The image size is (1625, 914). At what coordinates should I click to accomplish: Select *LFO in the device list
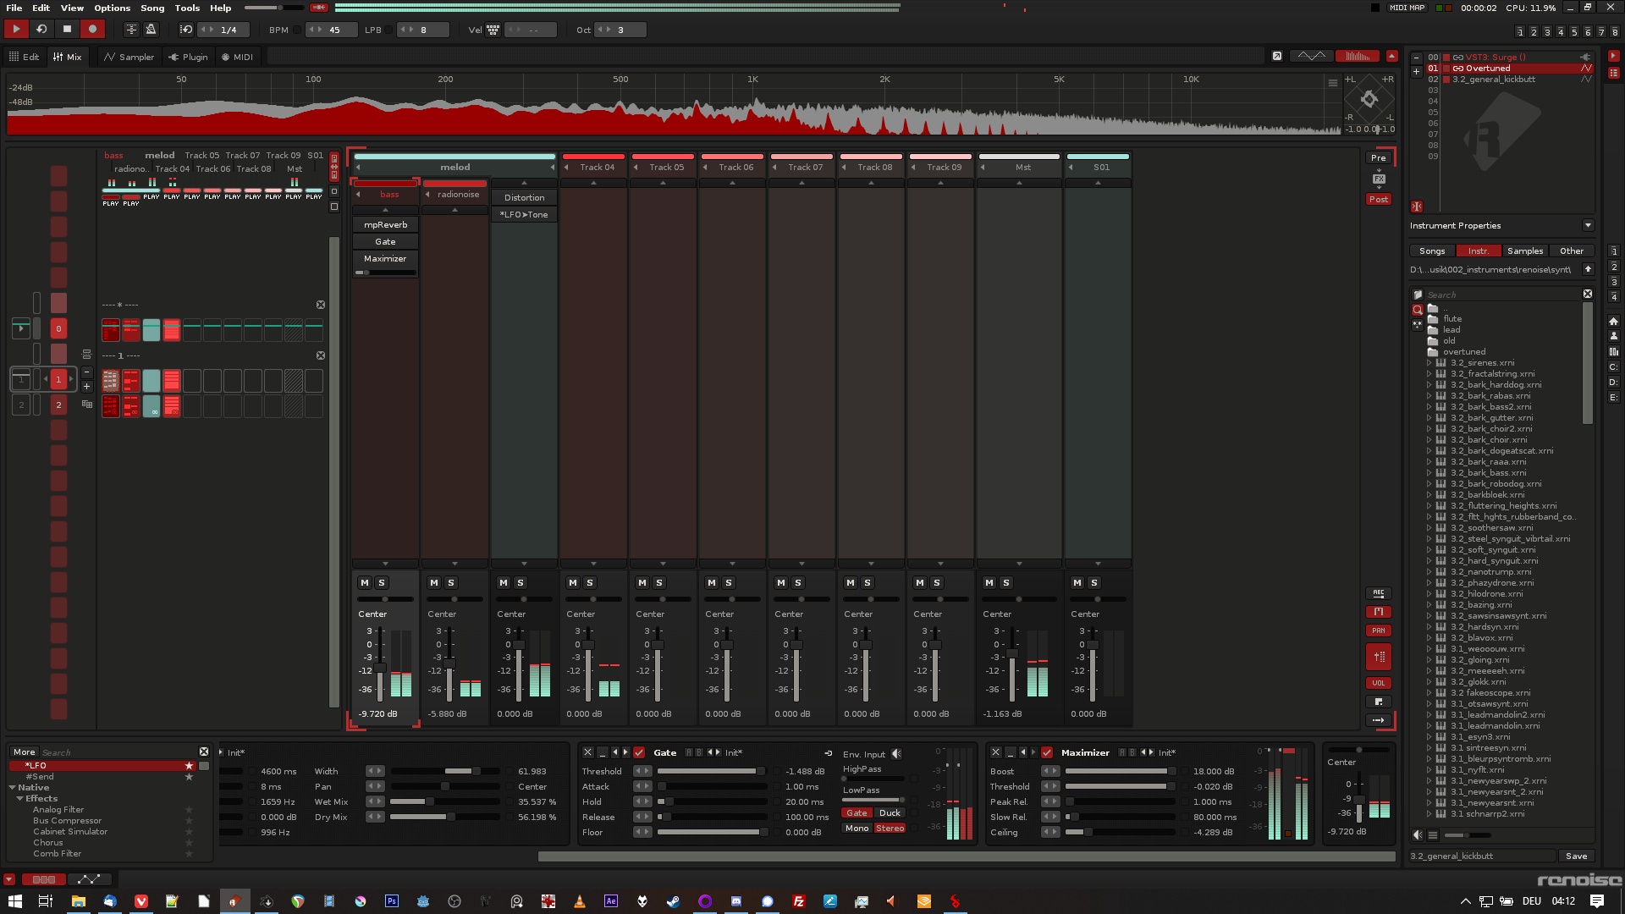pyautogui.click(x=103, y=765)
